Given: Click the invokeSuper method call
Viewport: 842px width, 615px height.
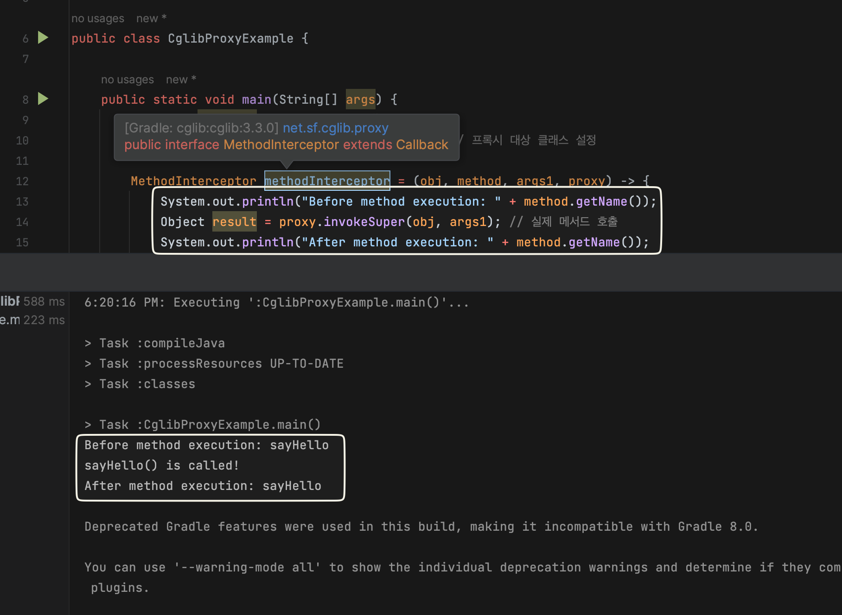Looking at the screenshot, I should [x=364, y=222].
